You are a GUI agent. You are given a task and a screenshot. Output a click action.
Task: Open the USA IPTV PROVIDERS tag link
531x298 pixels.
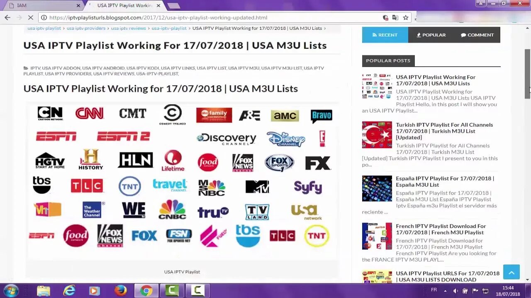coord(68,74)
